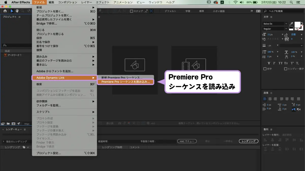Click the Home icon in toolbar
Image resolution: width=305 pixels, height=171 pixels.
point(5,11)
